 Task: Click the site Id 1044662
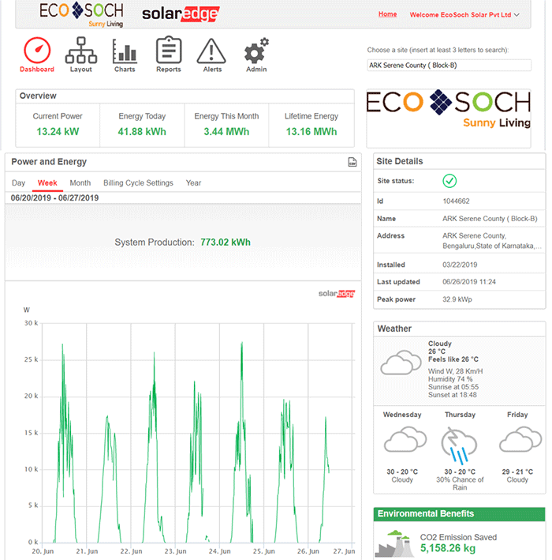456,201
